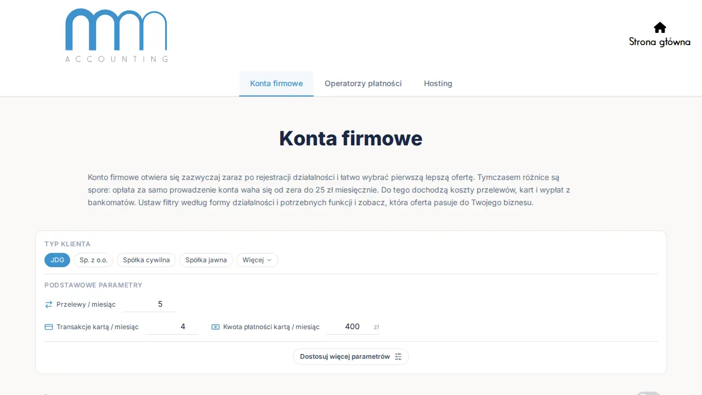
Task: Go to Strona główna via the house icon
Action: click(660, 27)
